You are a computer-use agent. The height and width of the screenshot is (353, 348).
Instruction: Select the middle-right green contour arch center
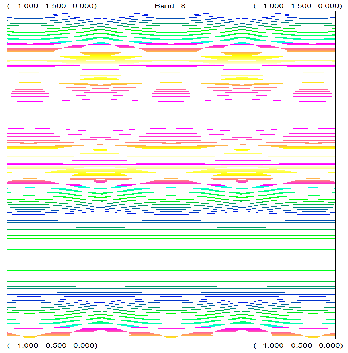(241, 199)
